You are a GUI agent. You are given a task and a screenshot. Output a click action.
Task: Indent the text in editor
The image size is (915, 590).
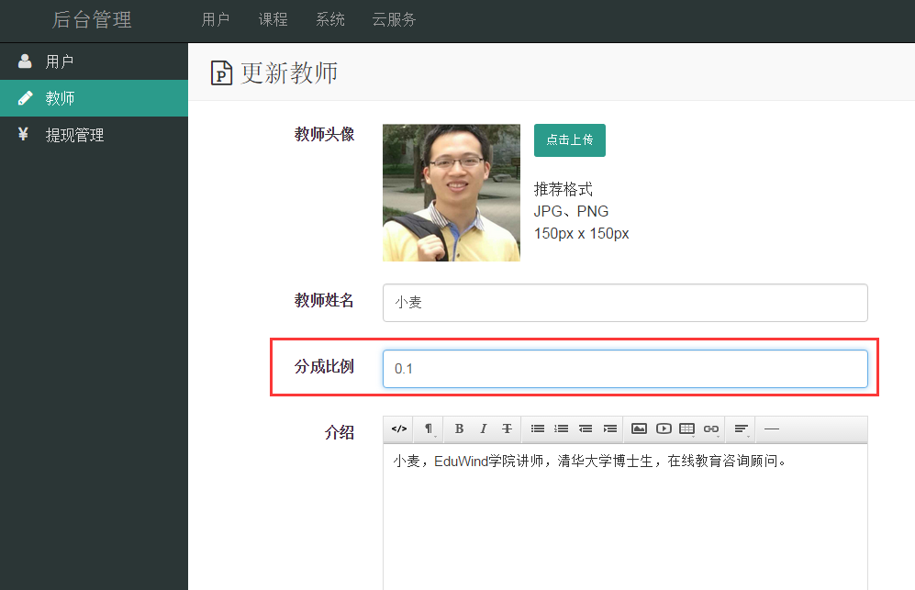609,429
